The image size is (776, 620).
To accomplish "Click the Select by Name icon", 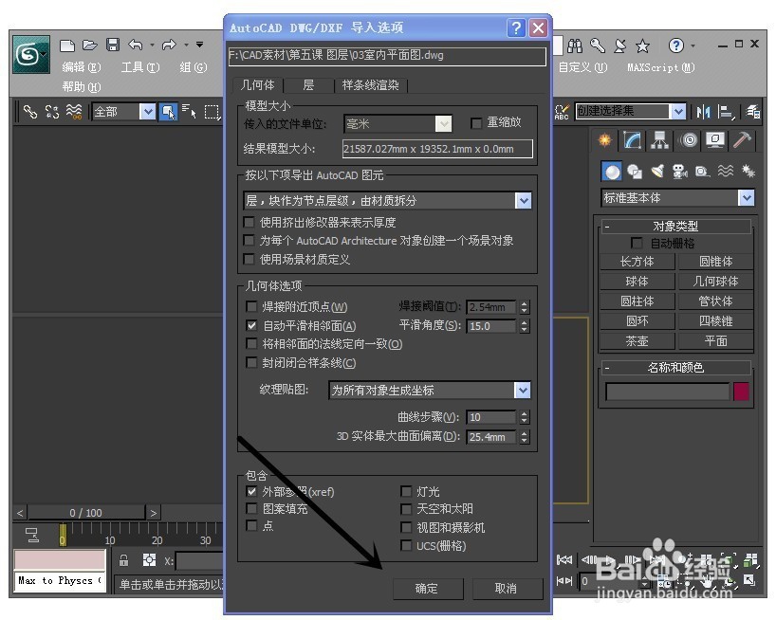I will [x=189, y=112].
